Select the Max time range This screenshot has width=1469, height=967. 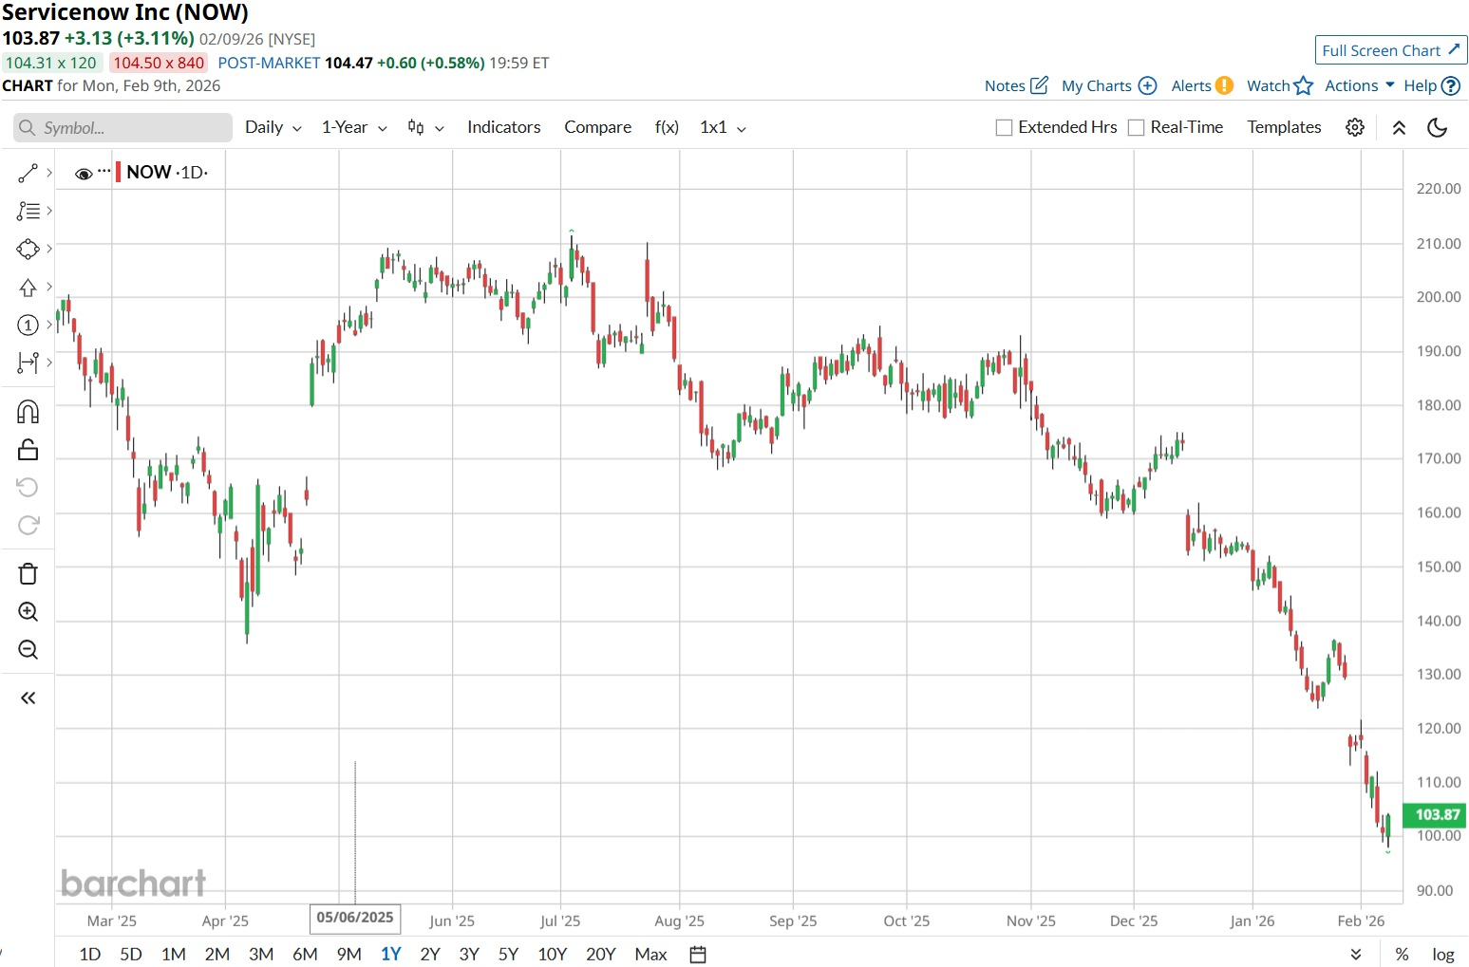coord(650,954)
